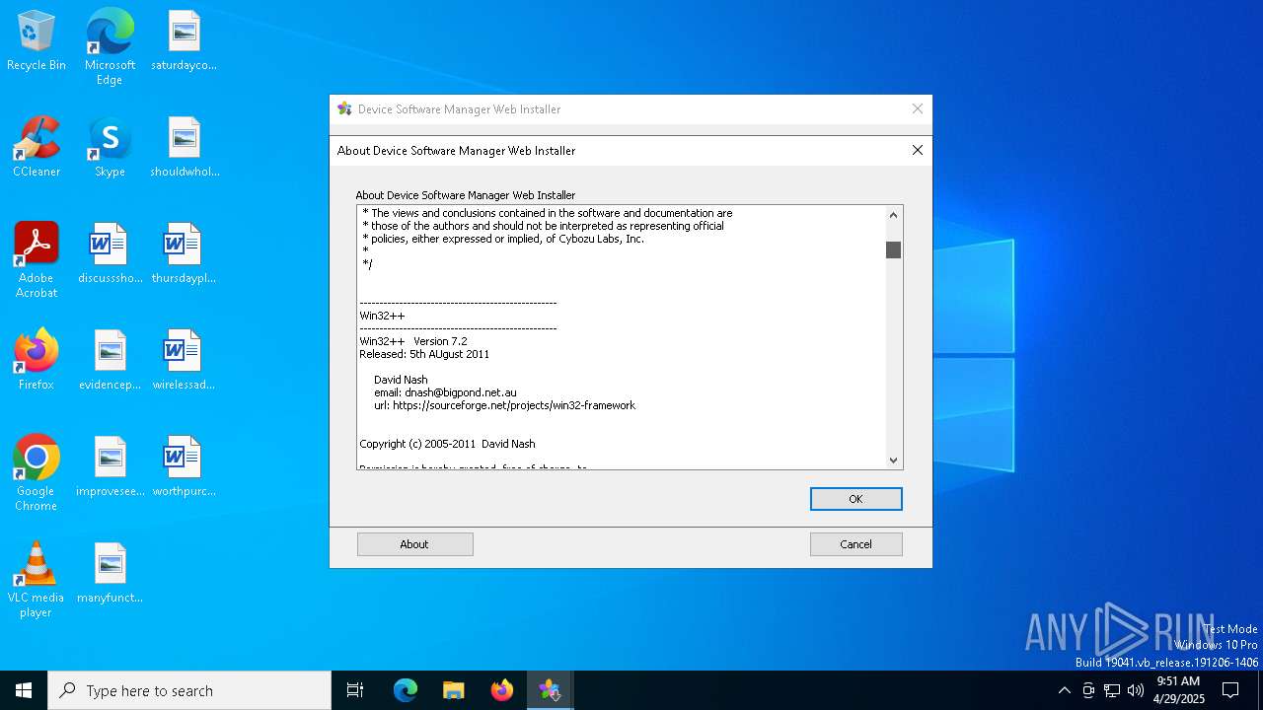Open the notification center icon
Viewport: 1263px width, 710px height.
1230,690
